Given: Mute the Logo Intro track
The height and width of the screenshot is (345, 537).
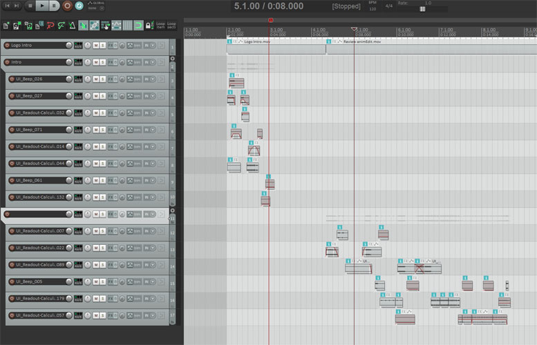Looking at the screenshot, I should point(95,45).
